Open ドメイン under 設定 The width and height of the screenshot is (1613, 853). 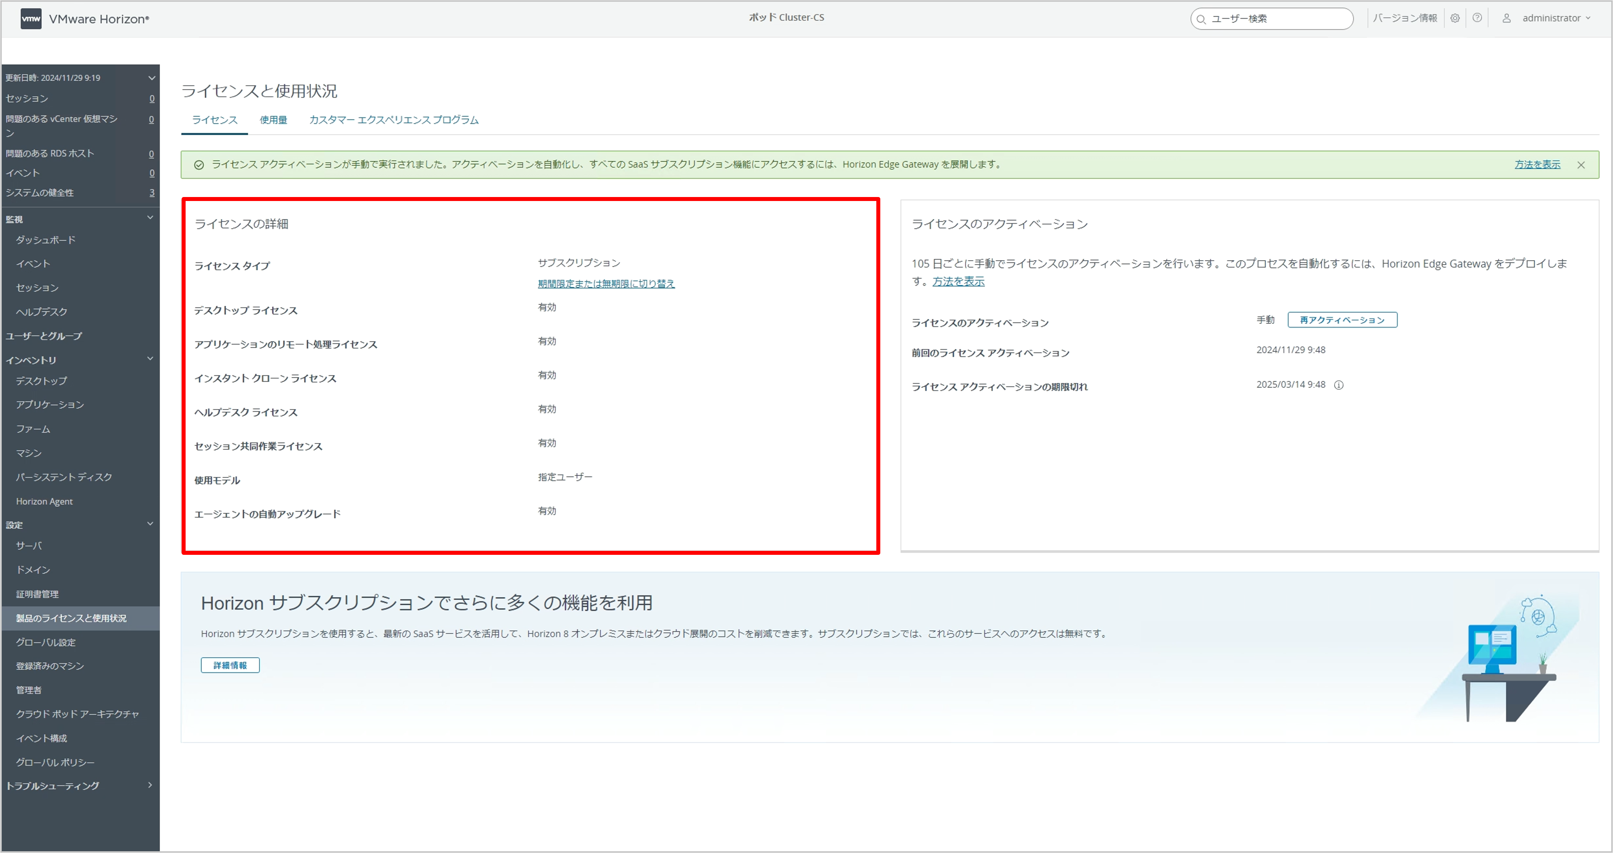[x=33, y=569]
